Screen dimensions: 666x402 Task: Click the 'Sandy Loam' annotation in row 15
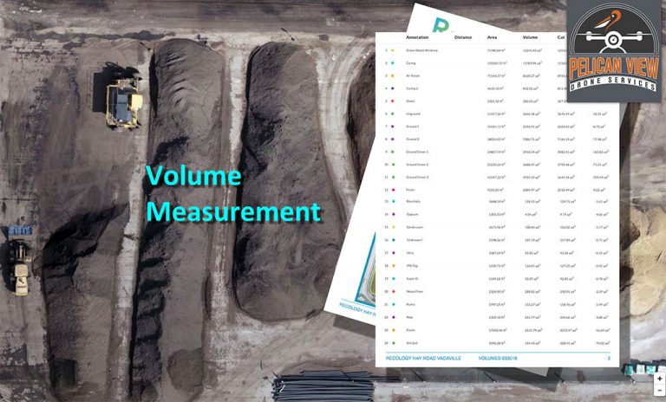(x=415, y=227)
